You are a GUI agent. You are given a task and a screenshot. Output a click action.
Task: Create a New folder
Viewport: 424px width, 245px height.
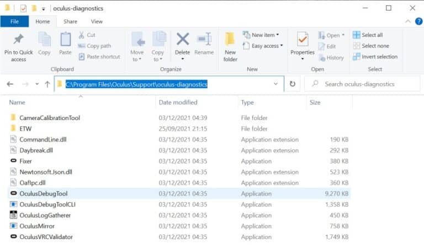tap(230, 47)
